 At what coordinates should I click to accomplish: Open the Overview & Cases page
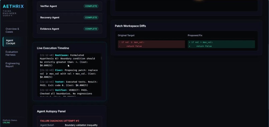[x=12, y=30]
